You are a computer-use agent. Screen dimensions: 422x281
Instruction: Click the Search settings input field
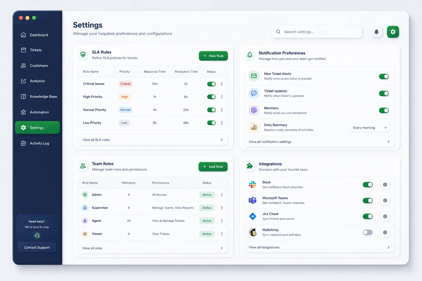(x=317, y=32)
